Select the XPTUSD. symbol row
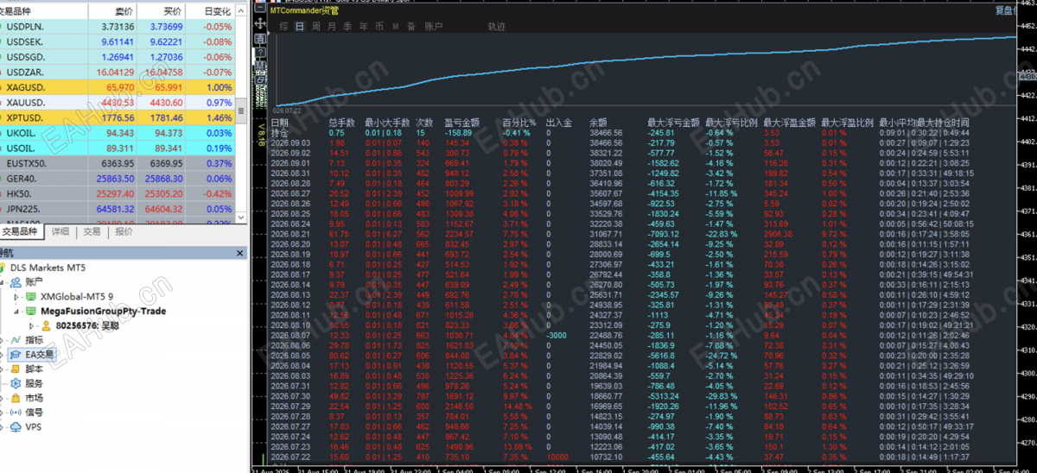This screenshot has height=473, width=1037. (118, 118)
